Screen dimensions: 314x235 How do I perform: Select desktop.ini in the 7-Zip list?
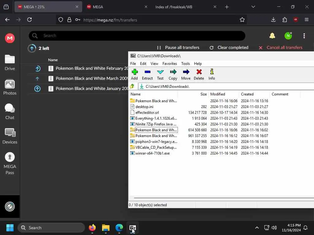point(144,107)
